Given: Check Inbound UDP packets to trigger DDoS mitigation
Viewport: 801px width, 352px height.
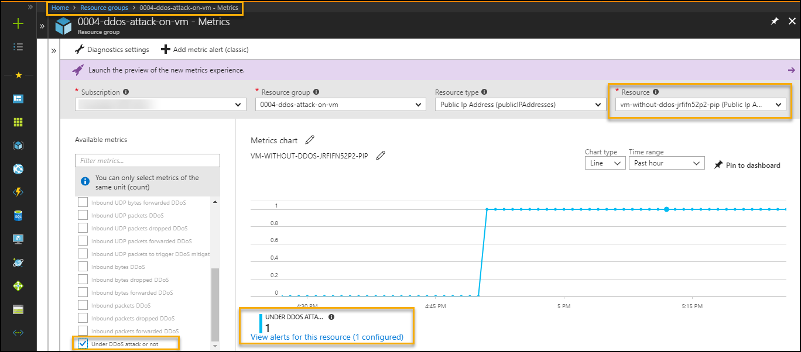Looking at the screenshot, I should (x=83, y=254).
